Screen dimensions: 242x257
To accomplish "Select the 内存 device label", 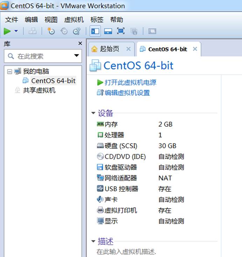I will coord(111,124).
